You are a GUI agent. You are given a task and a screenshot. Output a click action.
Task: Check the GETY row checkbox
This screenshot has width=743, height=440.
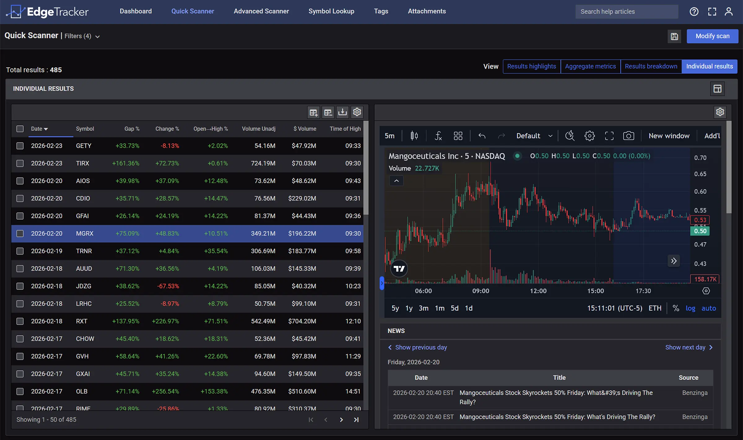[20, 146]
